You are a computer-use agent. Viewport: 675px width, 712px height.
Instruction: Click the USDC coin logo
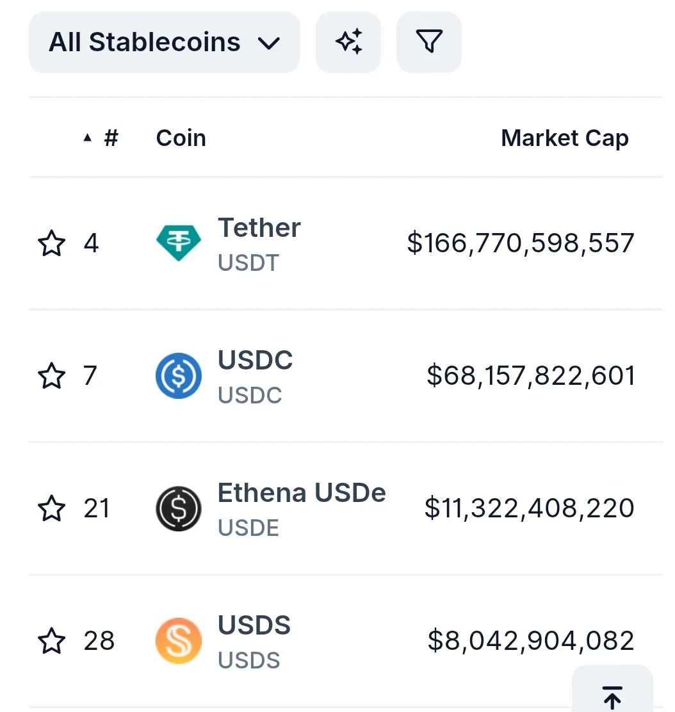179,376
